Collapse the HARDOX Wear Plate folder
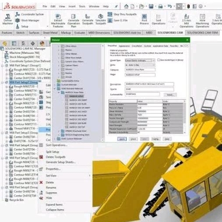The width and height of the screenshot is (222, 222). [x=59, y=92]
